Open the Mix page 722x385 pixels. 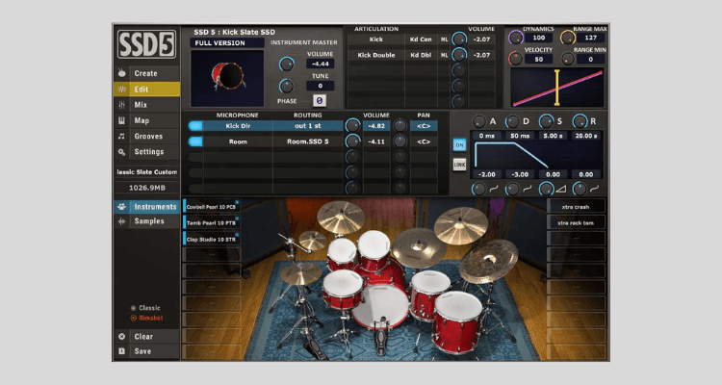pyautogui.click(x=147, y=105)
